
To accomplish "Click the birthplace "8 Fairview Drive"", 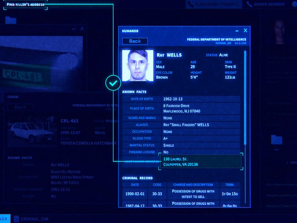I will tap(176, 106).
